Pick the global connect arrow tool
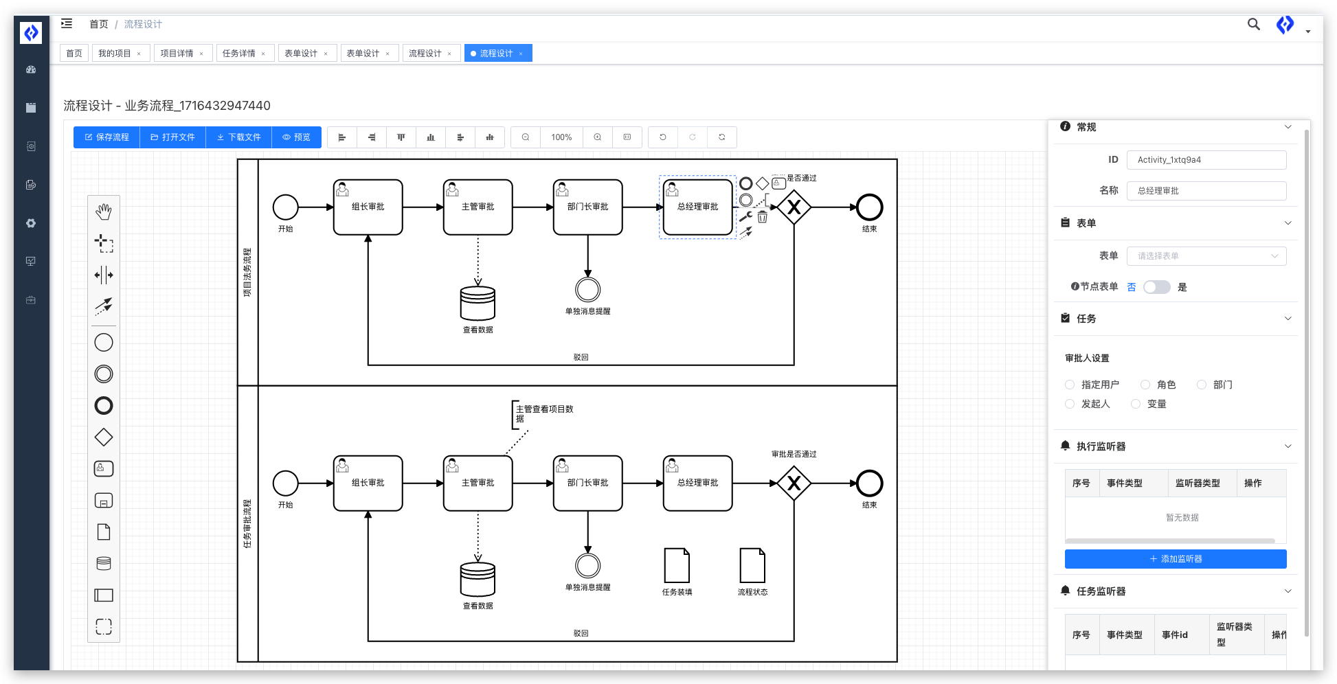 click(x=104, y=306)
